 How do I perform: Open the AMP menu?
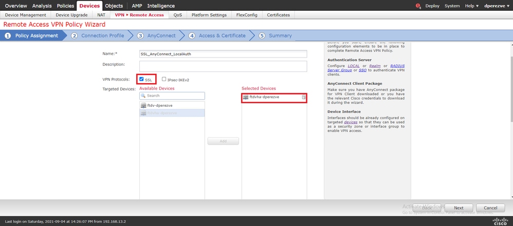(137, 6)
